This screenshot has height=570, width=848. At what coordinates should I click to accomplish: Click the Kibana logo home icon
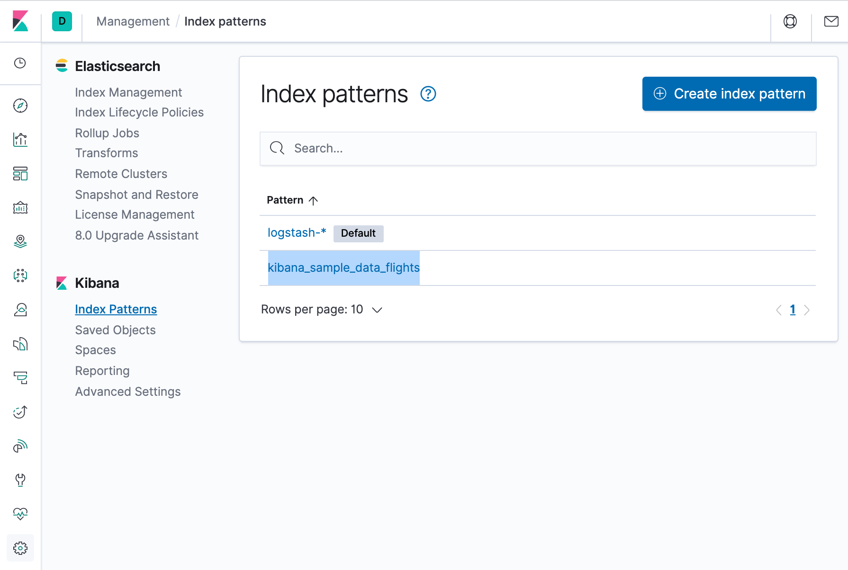(x=20, y=21)
